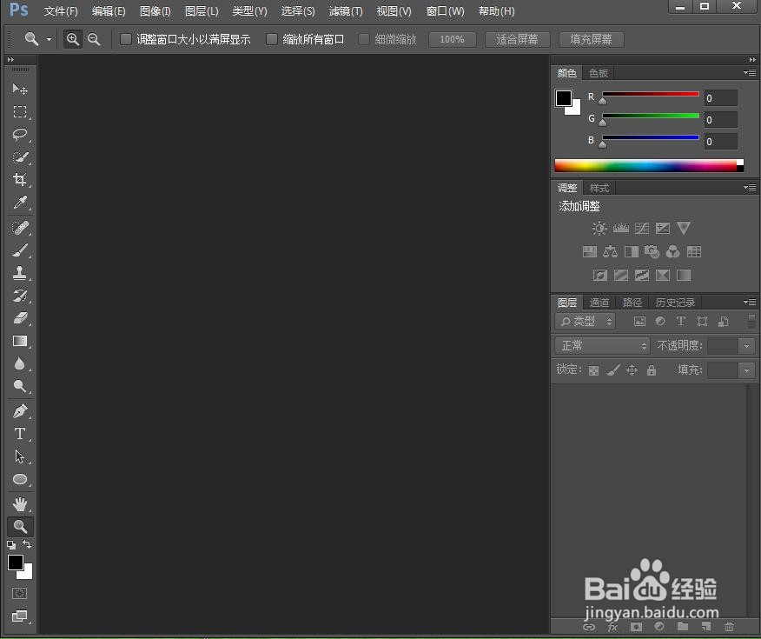The width and height of the screenshot is (761, 639).
Task: Select the Eyedropper tool
Action: pos(20,202)
